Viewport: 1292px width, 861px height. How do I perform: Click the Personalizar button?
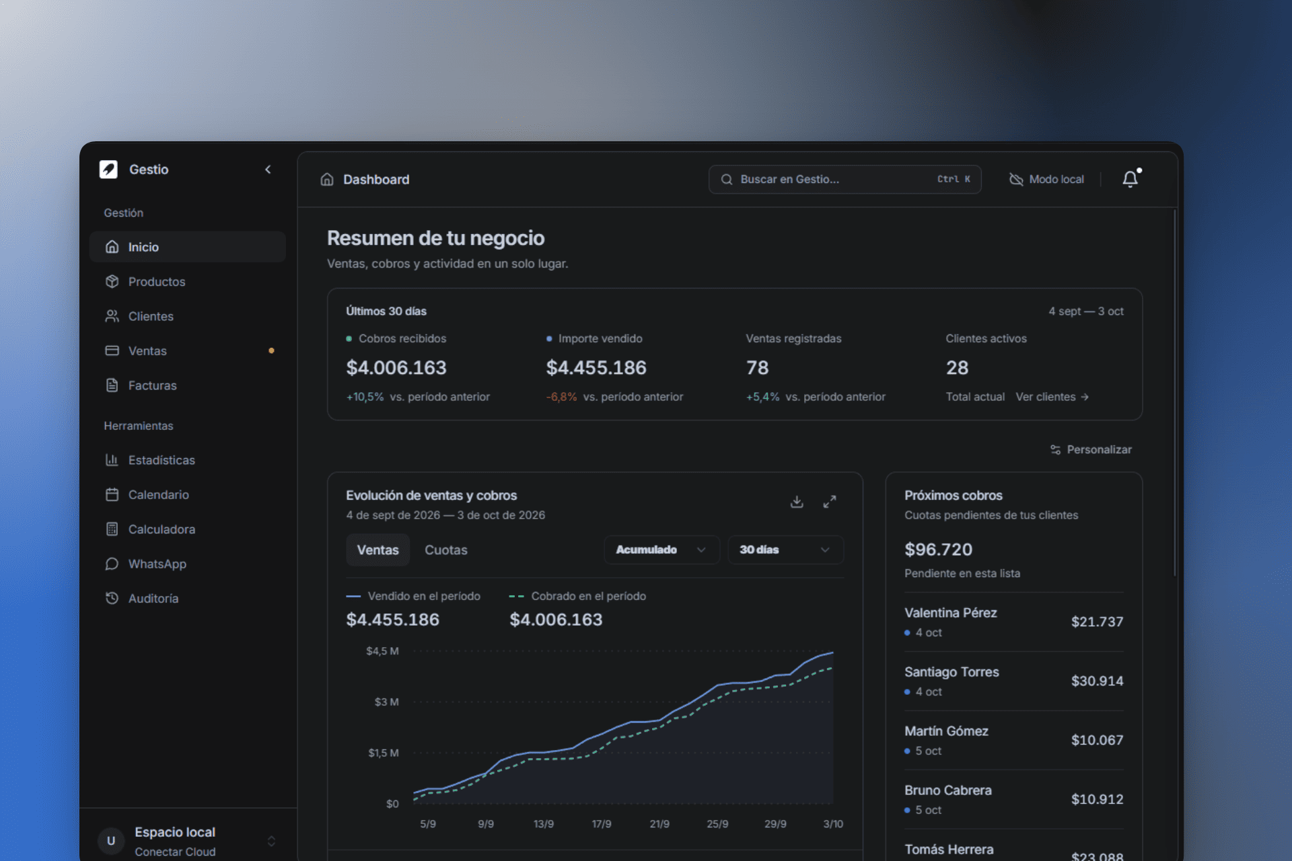[1091, 449]
